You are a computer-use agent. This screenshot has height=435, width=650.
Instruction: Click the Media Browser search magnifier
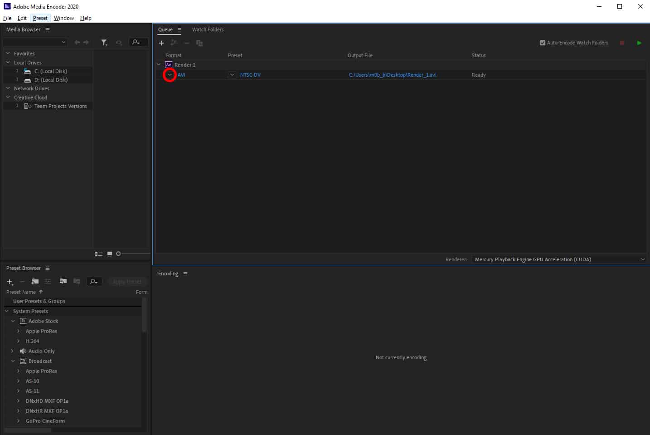[136, 42]
